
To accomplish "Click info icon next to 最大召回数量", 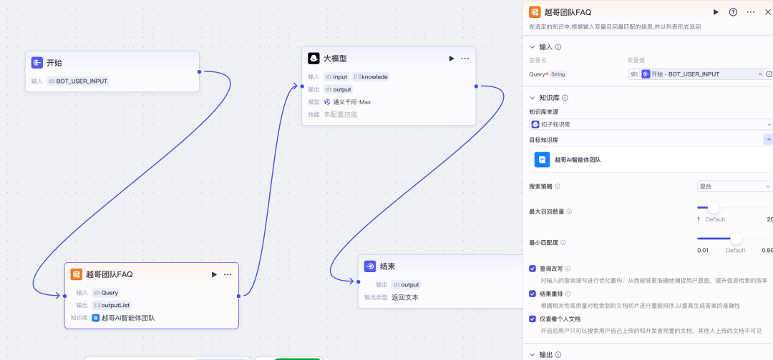I will (x=569, y=211).
